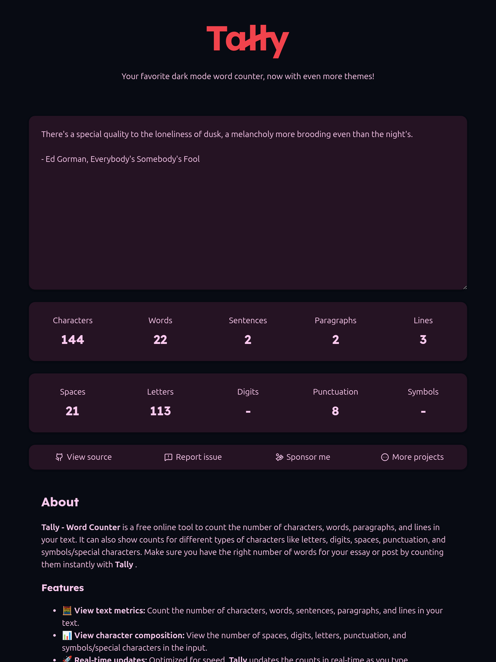Click the Punctuation count of 8

(x=336, y=411)
